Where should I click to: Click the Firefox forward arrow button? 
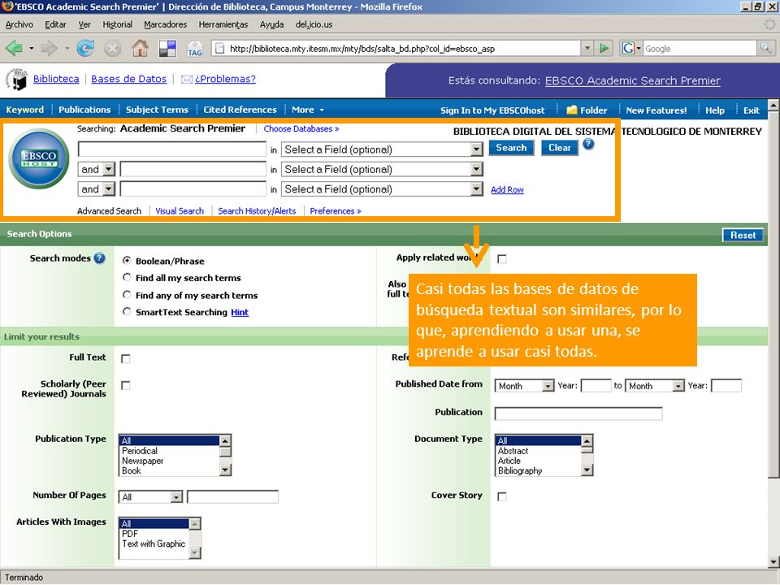click(x=50, y=48)
